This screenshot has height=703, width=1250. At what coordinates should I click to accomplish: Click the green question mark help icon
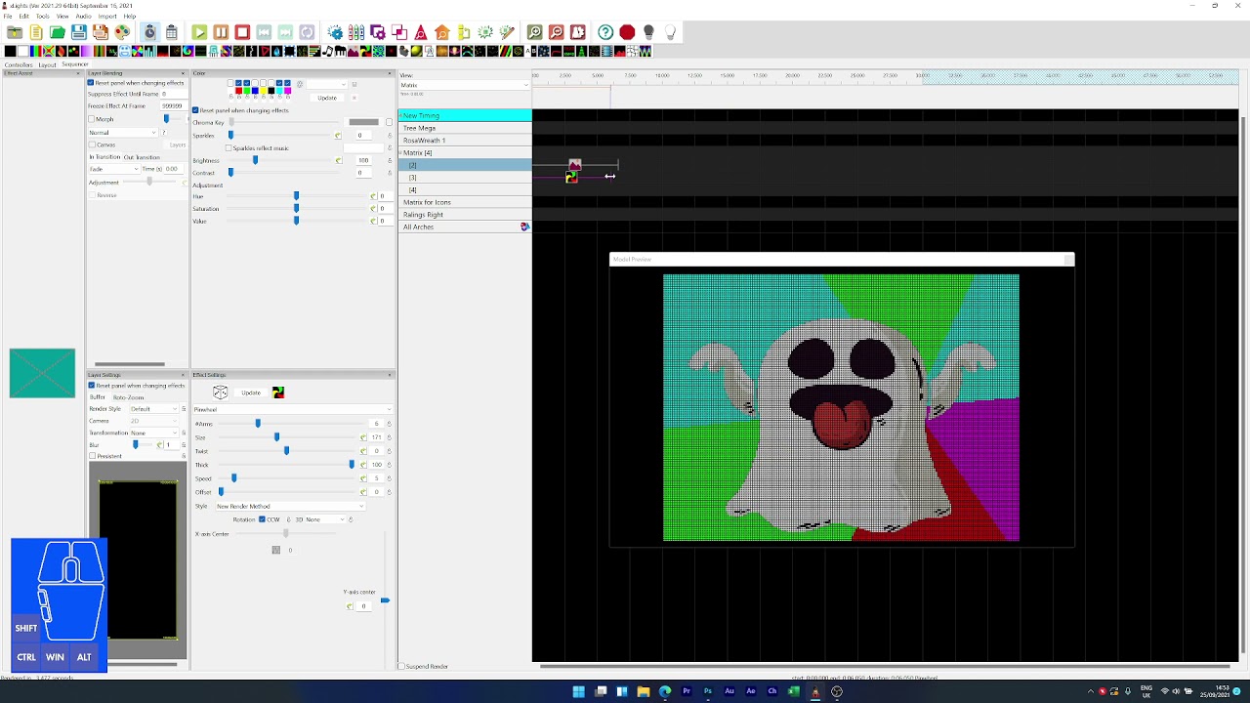click(604, 32)
